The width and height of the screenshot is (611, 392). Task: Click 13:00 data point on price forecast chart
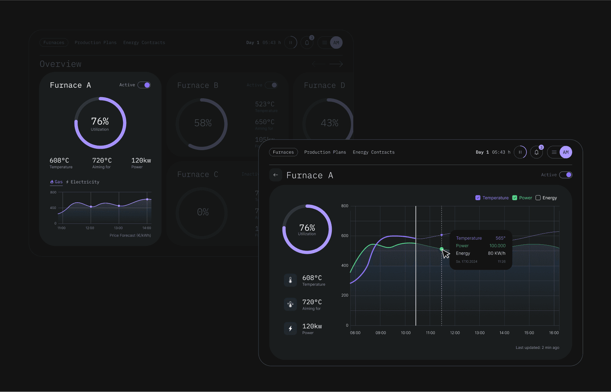(119, 206)
